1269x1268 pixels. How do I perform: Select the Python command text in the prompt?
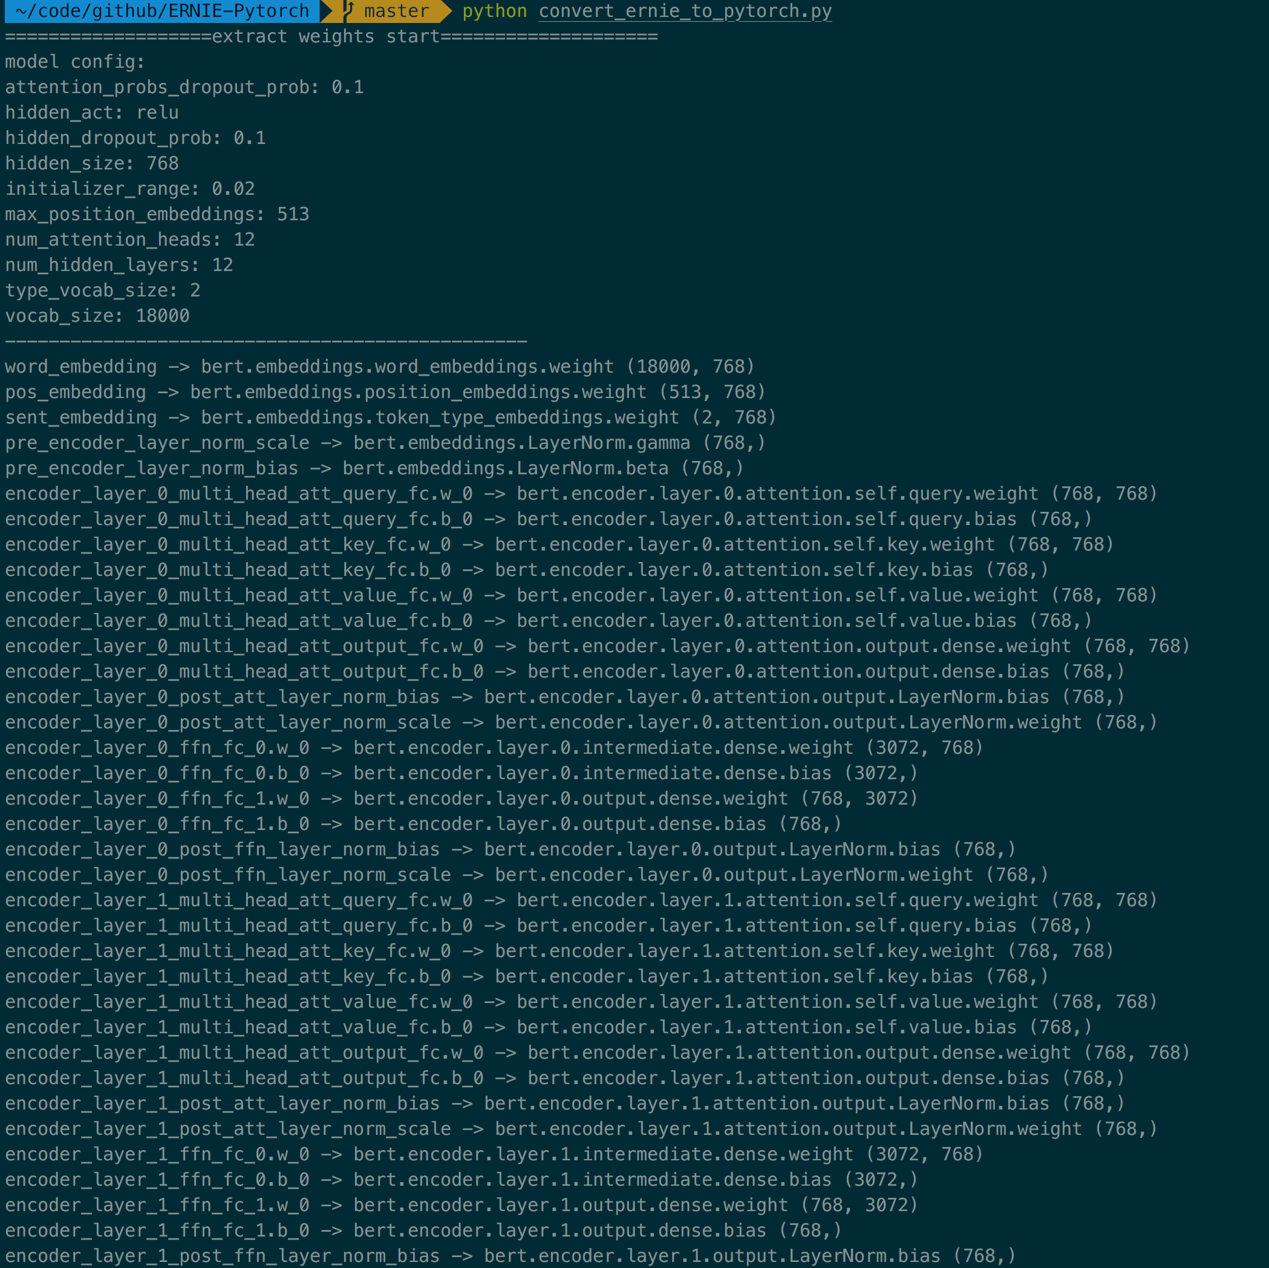tap(494, 11)
